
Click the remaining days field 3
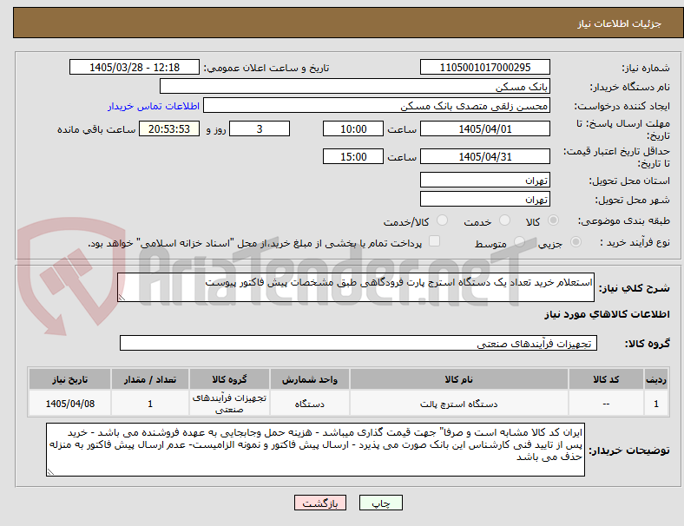[260, 128]
